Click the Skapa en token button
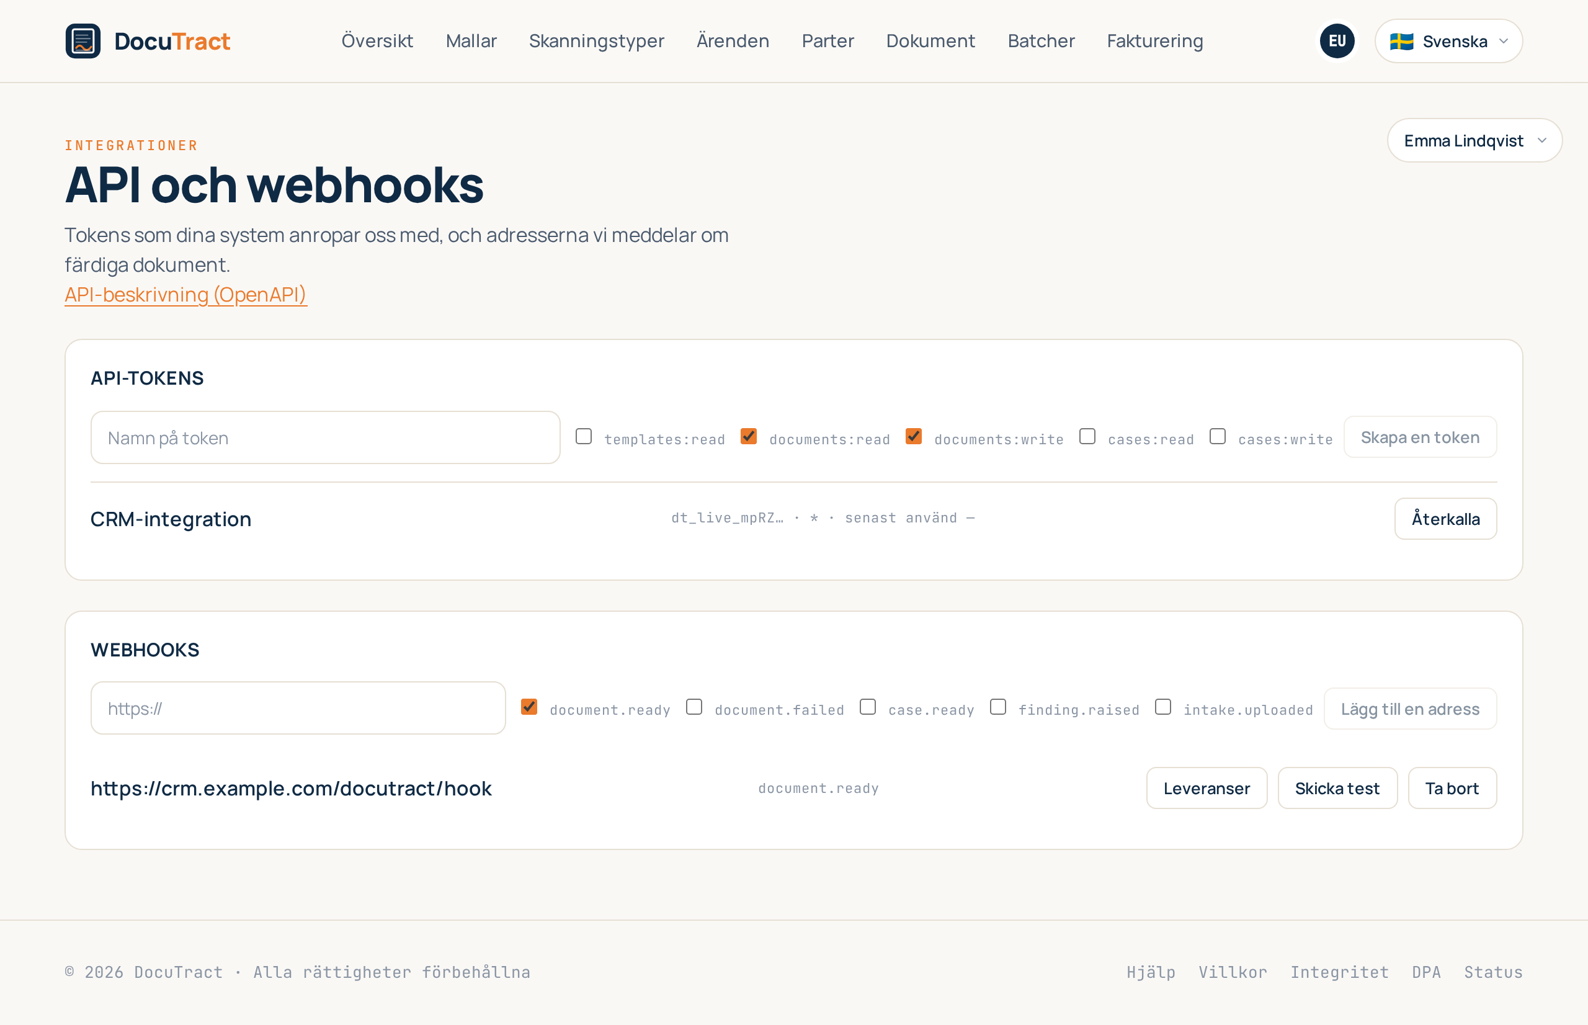This screenshot has width=1588, height=1025. (1420, 437)
